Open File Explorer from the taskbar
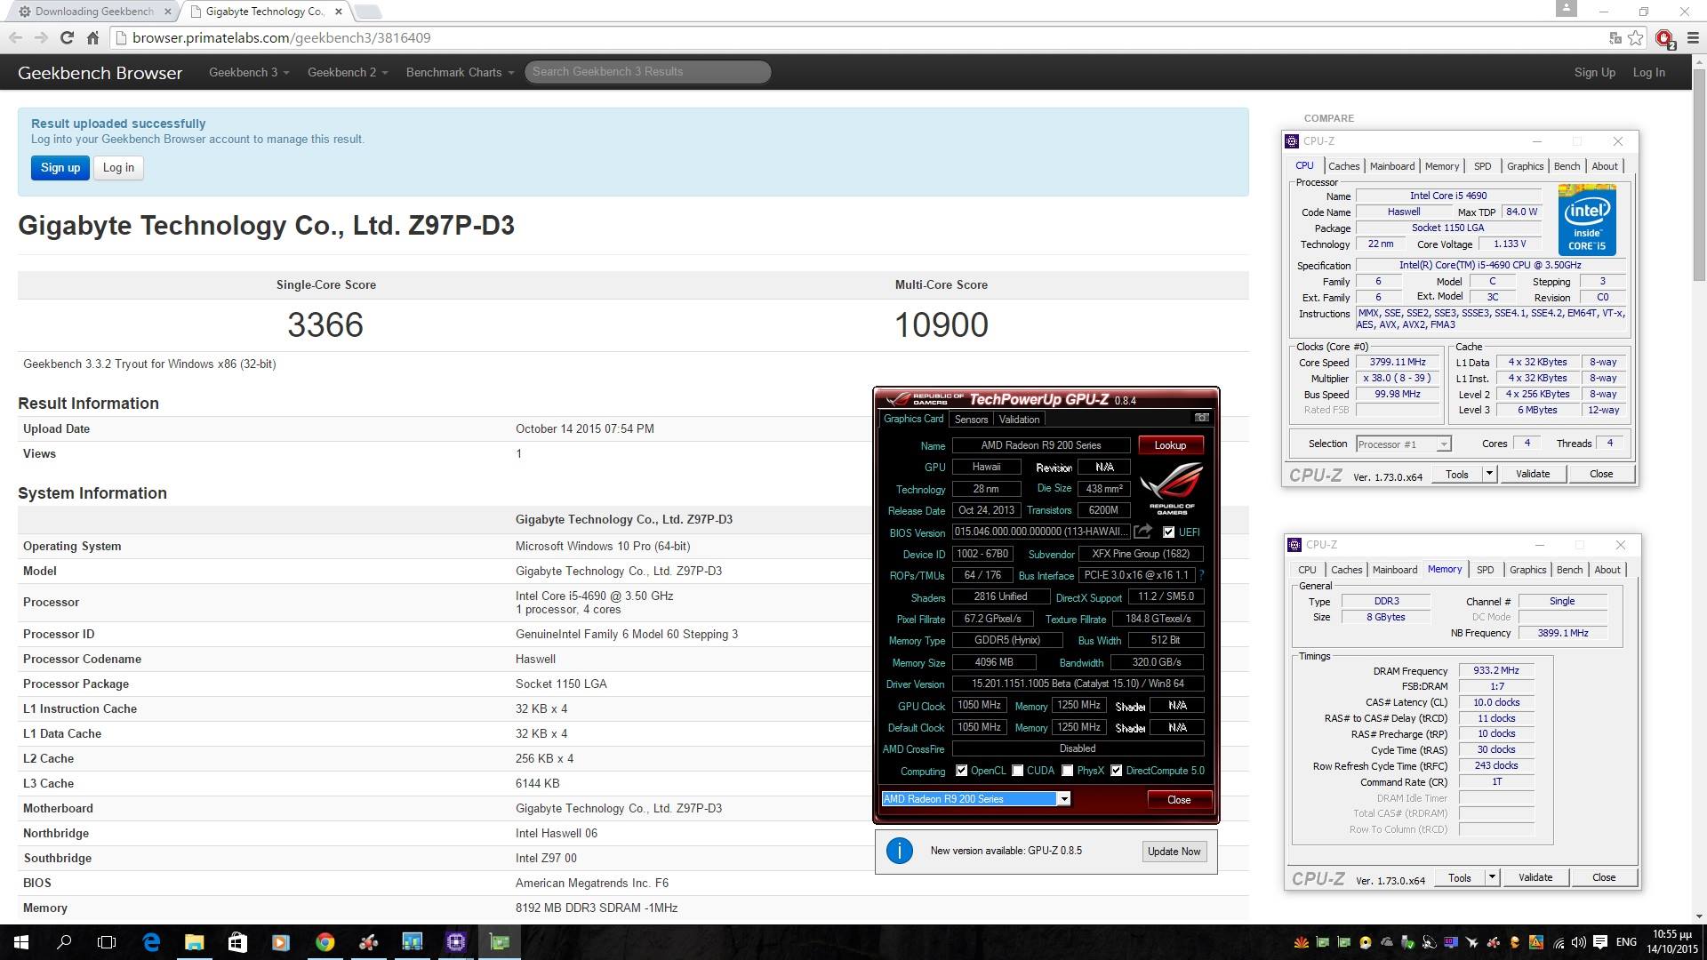 click(194, 942)
